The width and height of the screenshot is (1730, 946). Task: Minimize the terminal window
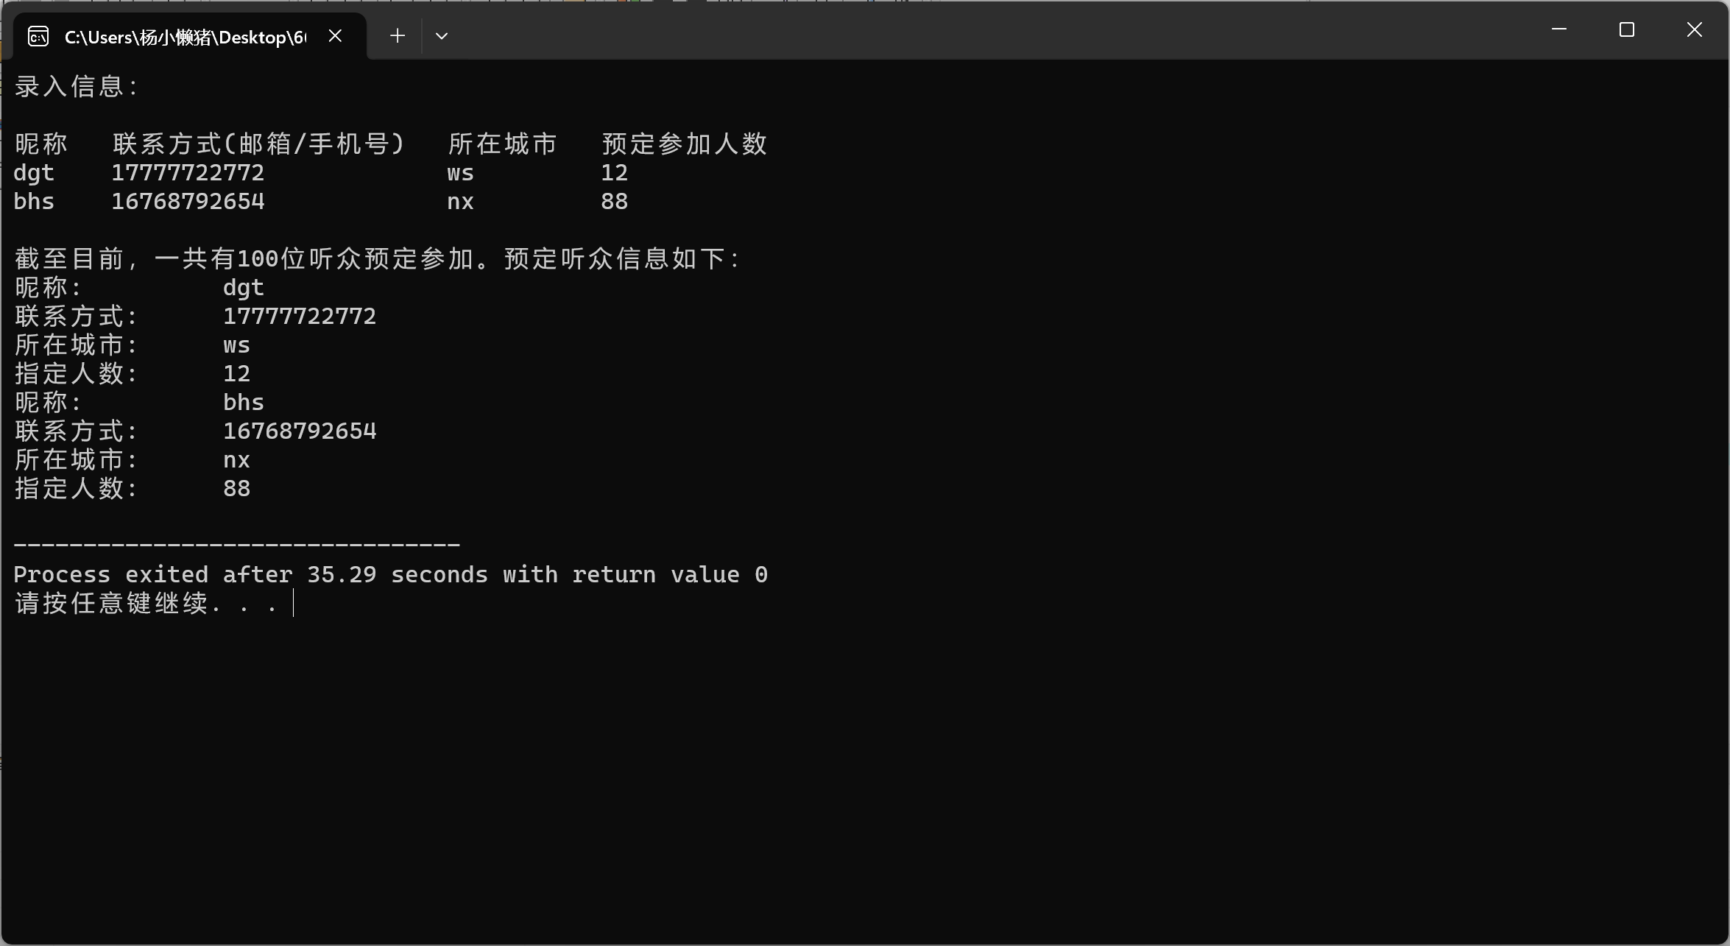1558,29
